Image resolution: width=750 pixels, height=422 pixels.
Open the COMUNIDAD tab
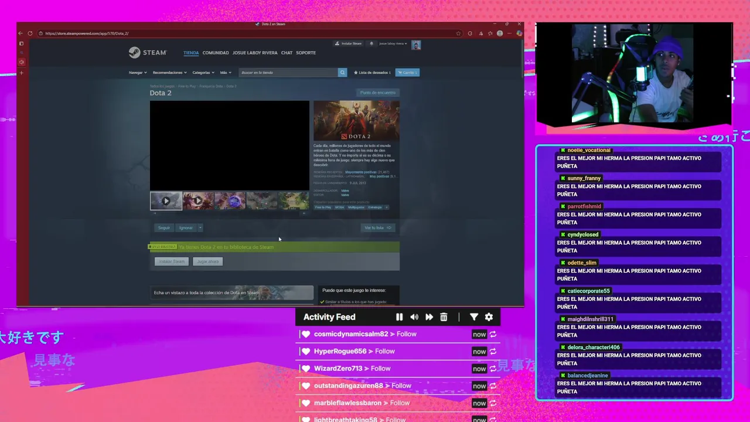coord(216,53)
